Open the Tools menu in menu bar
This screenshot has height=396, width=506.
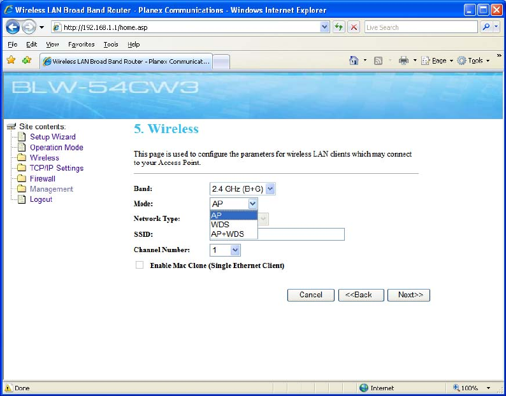[111, 45]
